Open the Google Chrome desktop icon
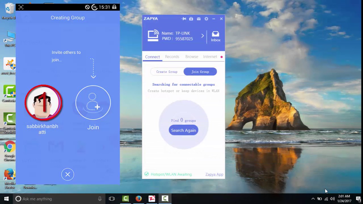363x204 pixels. pyautogui.click(x=10, y=151)
